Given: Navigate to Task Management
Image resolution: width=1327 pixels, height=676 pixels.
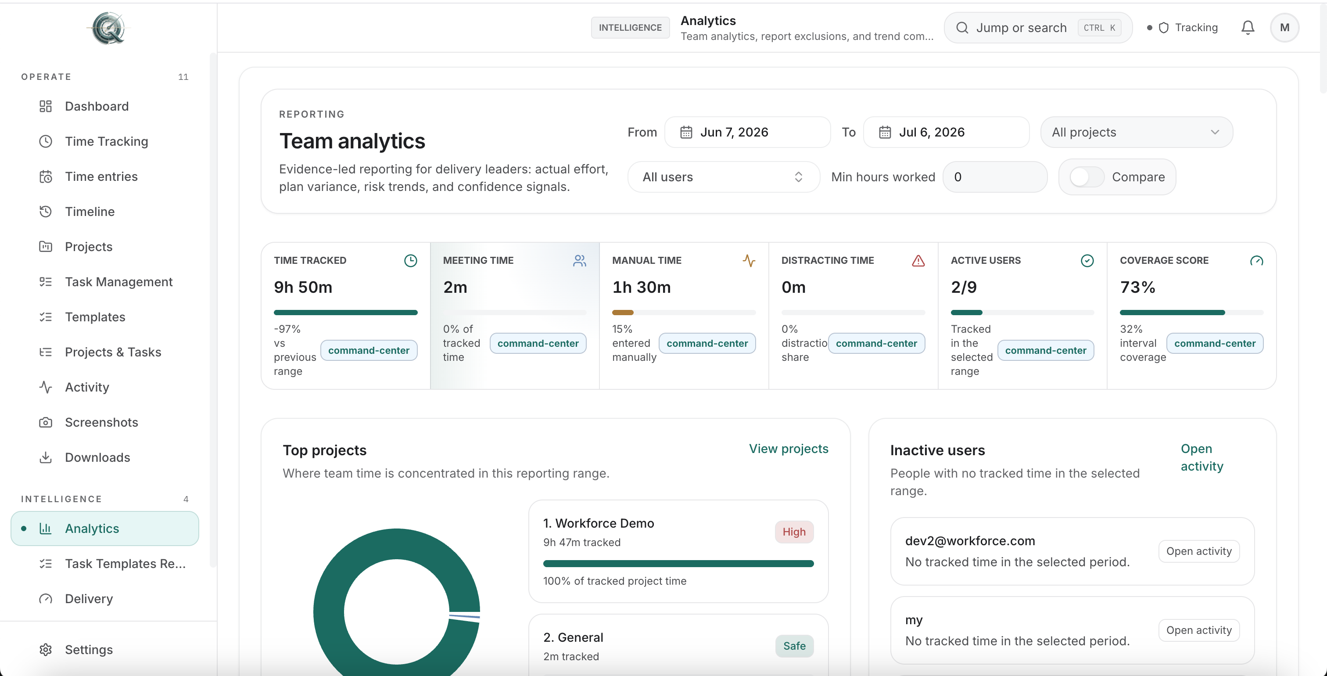Looking at the screenshot, I should (x=104, y=282).
